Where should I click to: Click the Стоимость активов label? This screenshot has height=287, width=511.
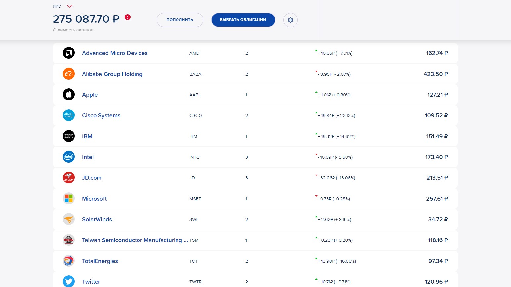pos(73,30)
